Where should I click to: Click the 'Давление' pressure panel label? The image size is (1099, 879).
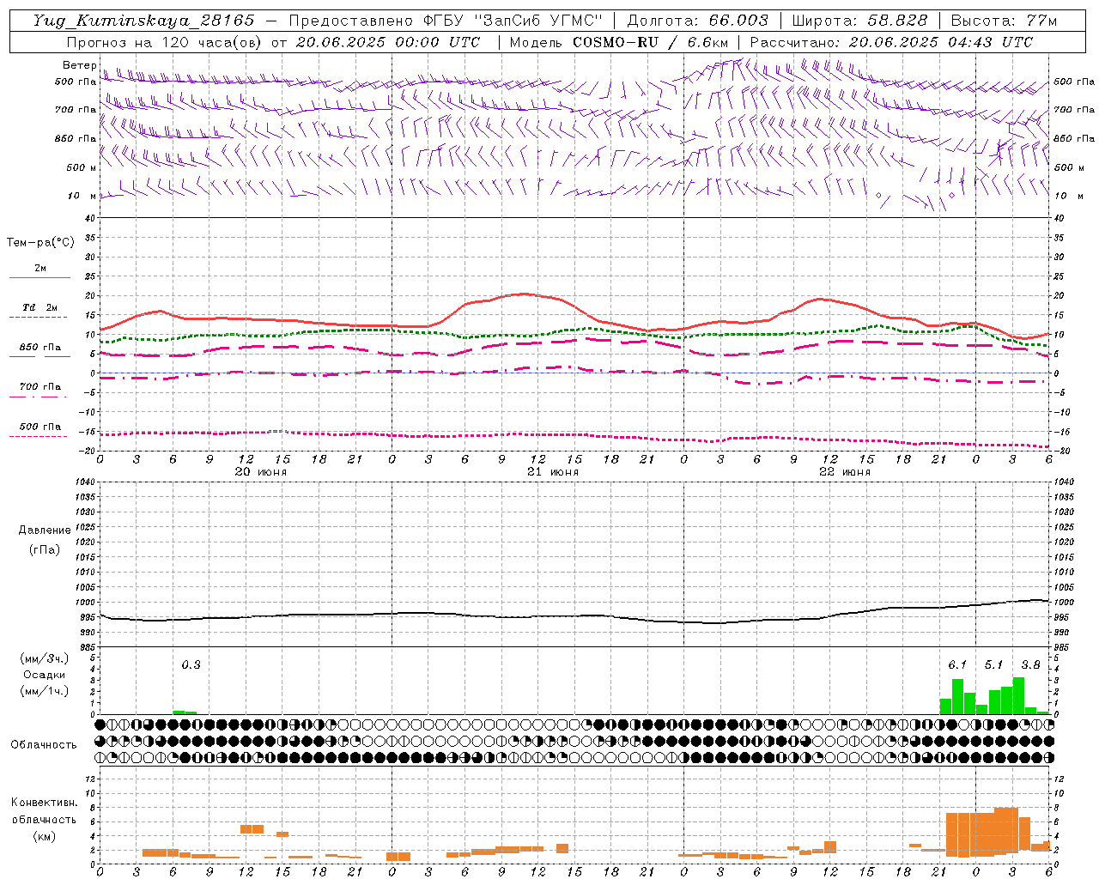pos(45,530)
